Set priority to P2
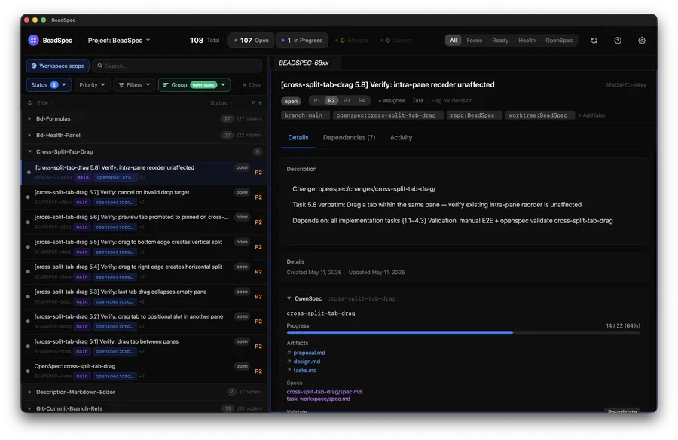 [331, 100]
